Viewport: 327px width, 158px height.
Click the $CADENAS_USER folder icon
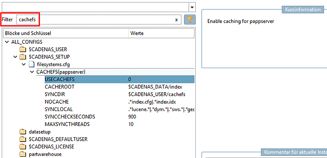[x=23, y=49]
